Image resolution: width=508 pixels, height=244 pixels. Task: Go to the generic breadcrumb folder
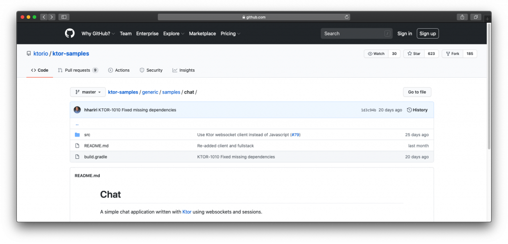click(x=150, y=92)
